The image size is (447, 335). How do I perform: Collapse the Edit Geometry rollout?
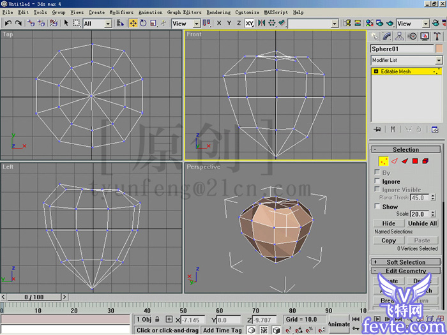(x=406, y=271)
